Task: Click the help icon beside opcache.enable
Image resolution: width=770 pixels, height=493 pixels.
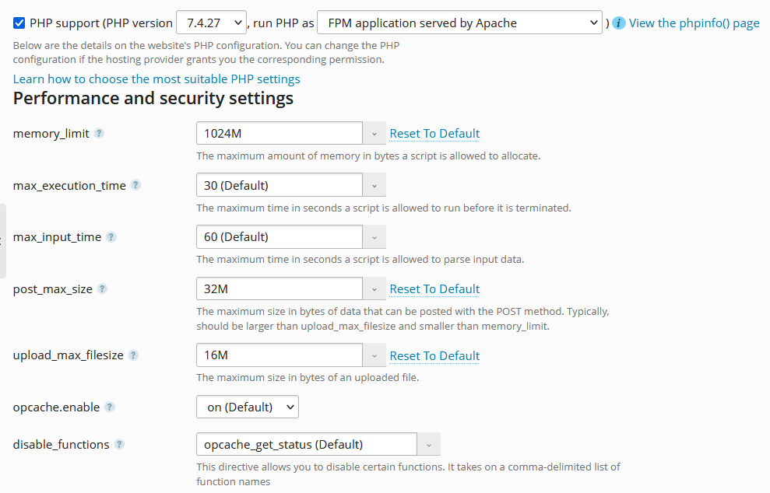Action: coord(109,407)
